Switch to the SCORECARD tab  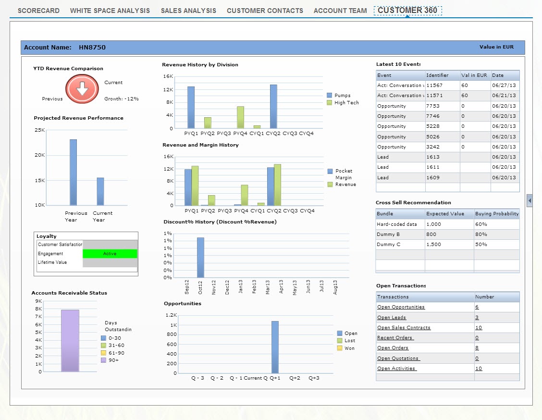[38, 11]
